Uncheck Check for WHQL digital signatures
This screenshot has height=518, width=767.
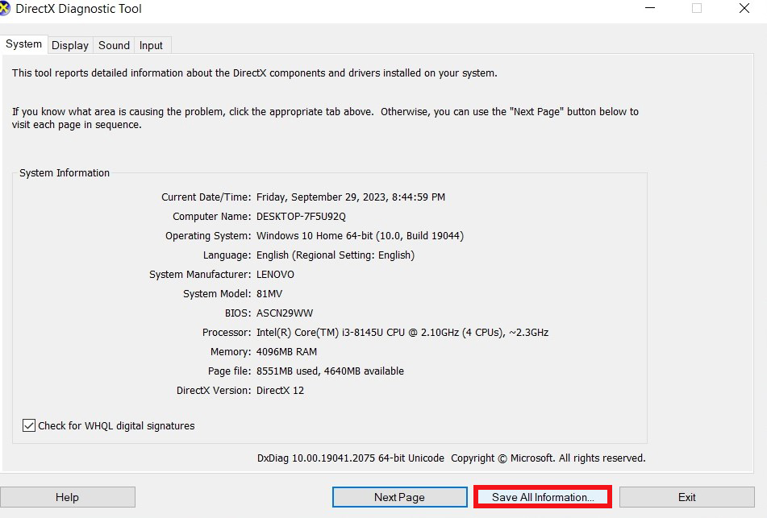(x=29, y=425)
